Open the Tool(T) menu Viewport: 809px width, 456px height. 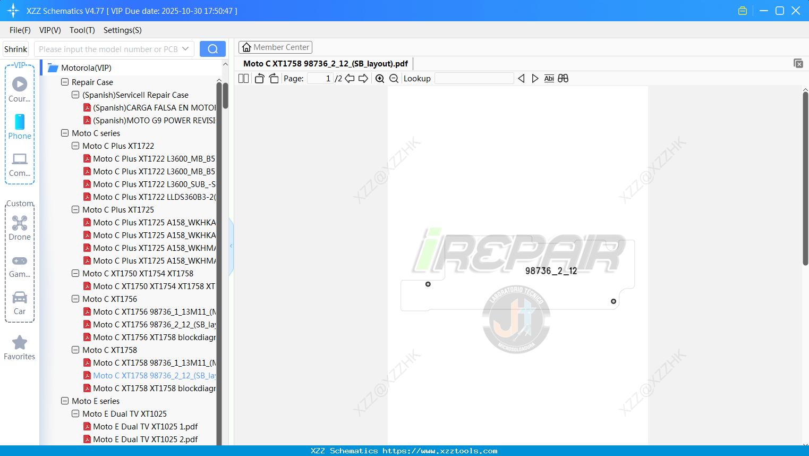(x=82, y=30)
